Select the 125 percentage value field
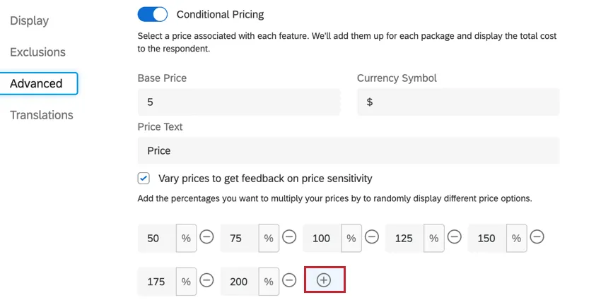 point(404,239)
